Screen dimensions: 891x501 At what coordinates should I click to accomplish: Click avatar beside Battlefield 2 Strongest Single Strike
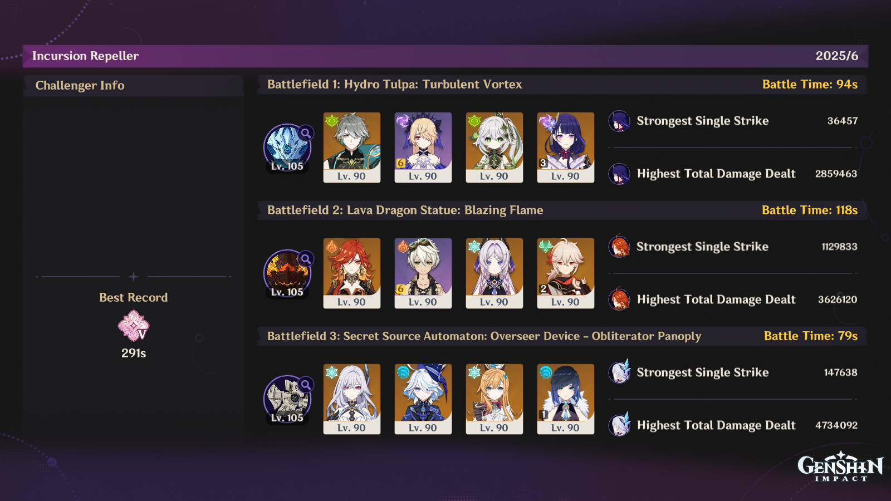[619, 247]
